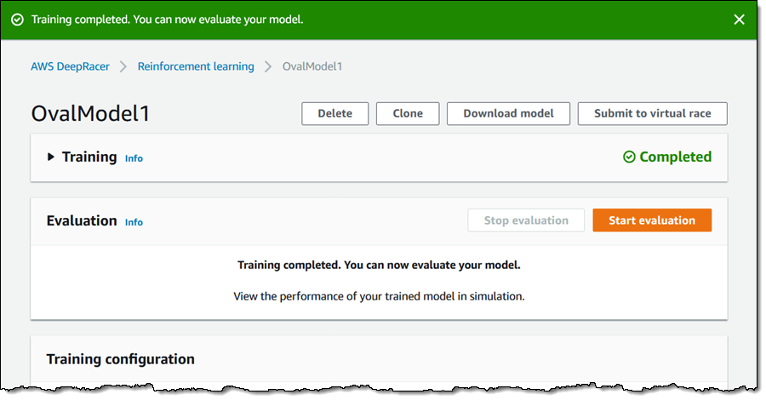
Task: Click the Training section heading
Action: 89,157
